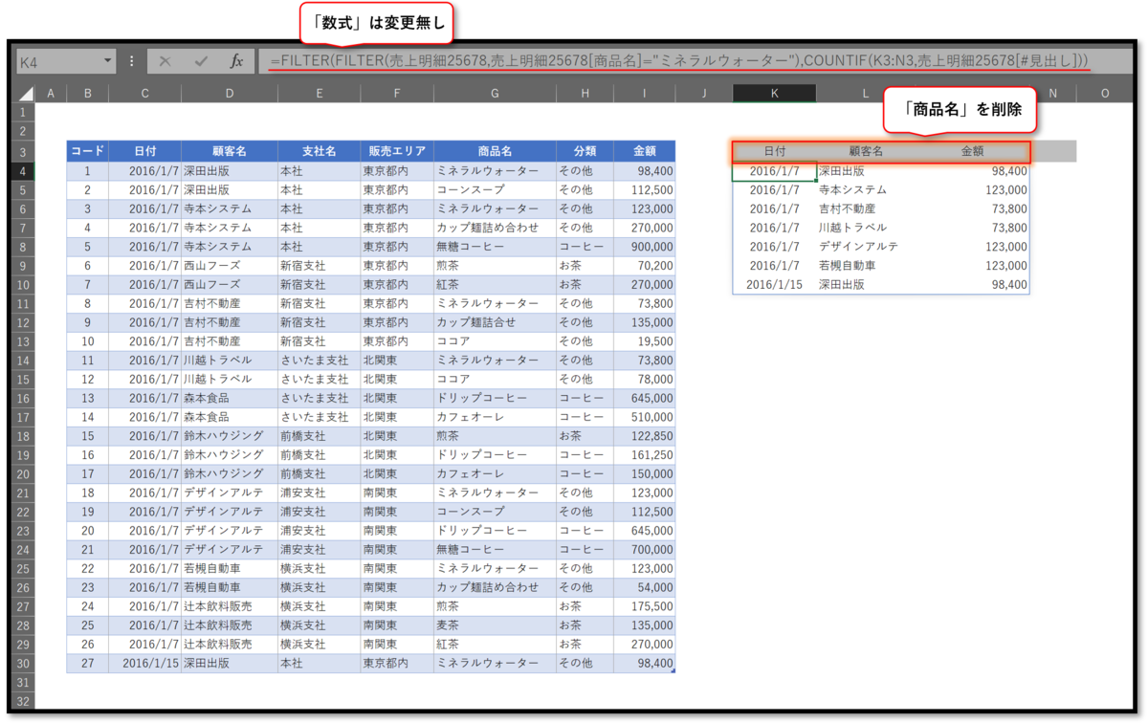Confirm the formula with checkmark icon
This screenshot has height=723, width=1148.
[x=201, y=61]
